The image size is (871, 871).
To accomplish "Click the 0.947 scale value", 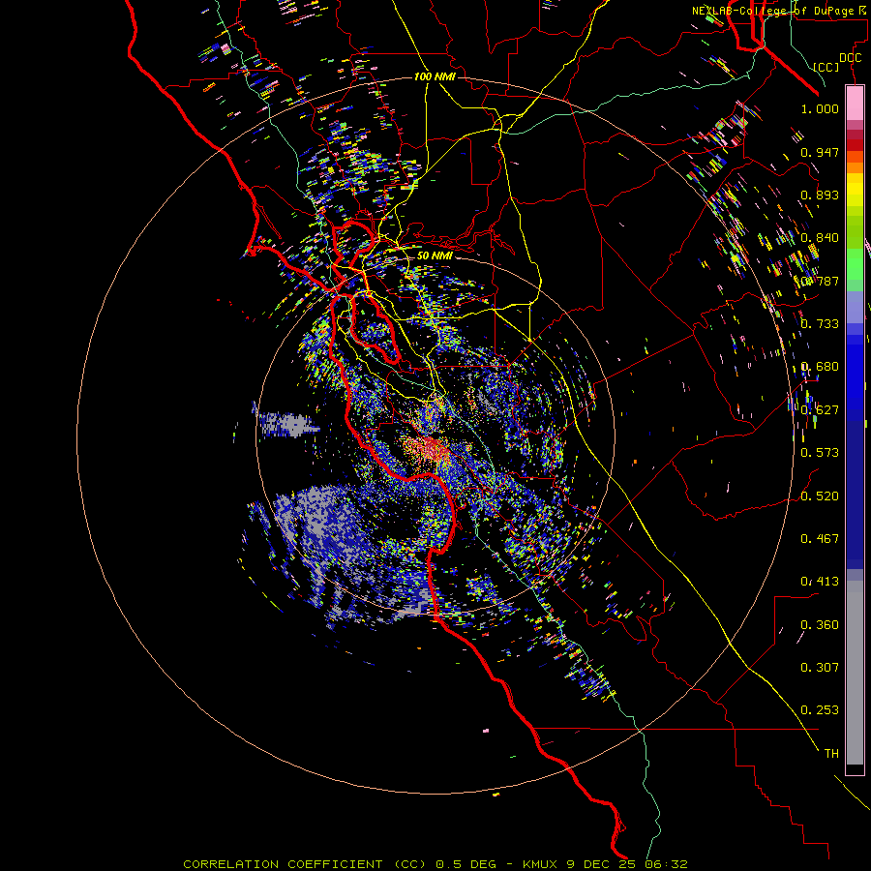I will (x=820, y=152).
